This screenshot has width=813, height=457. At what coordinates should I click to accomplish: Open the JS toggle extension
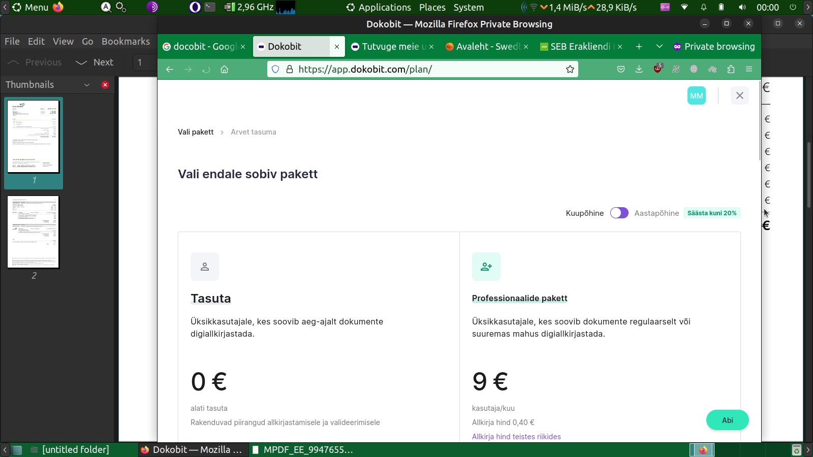point(676,69)
